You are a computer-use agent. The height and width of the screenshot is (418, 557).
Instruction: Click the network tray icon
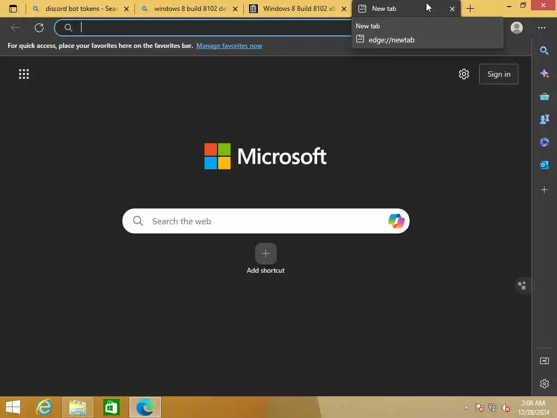[x=492, y=407]
